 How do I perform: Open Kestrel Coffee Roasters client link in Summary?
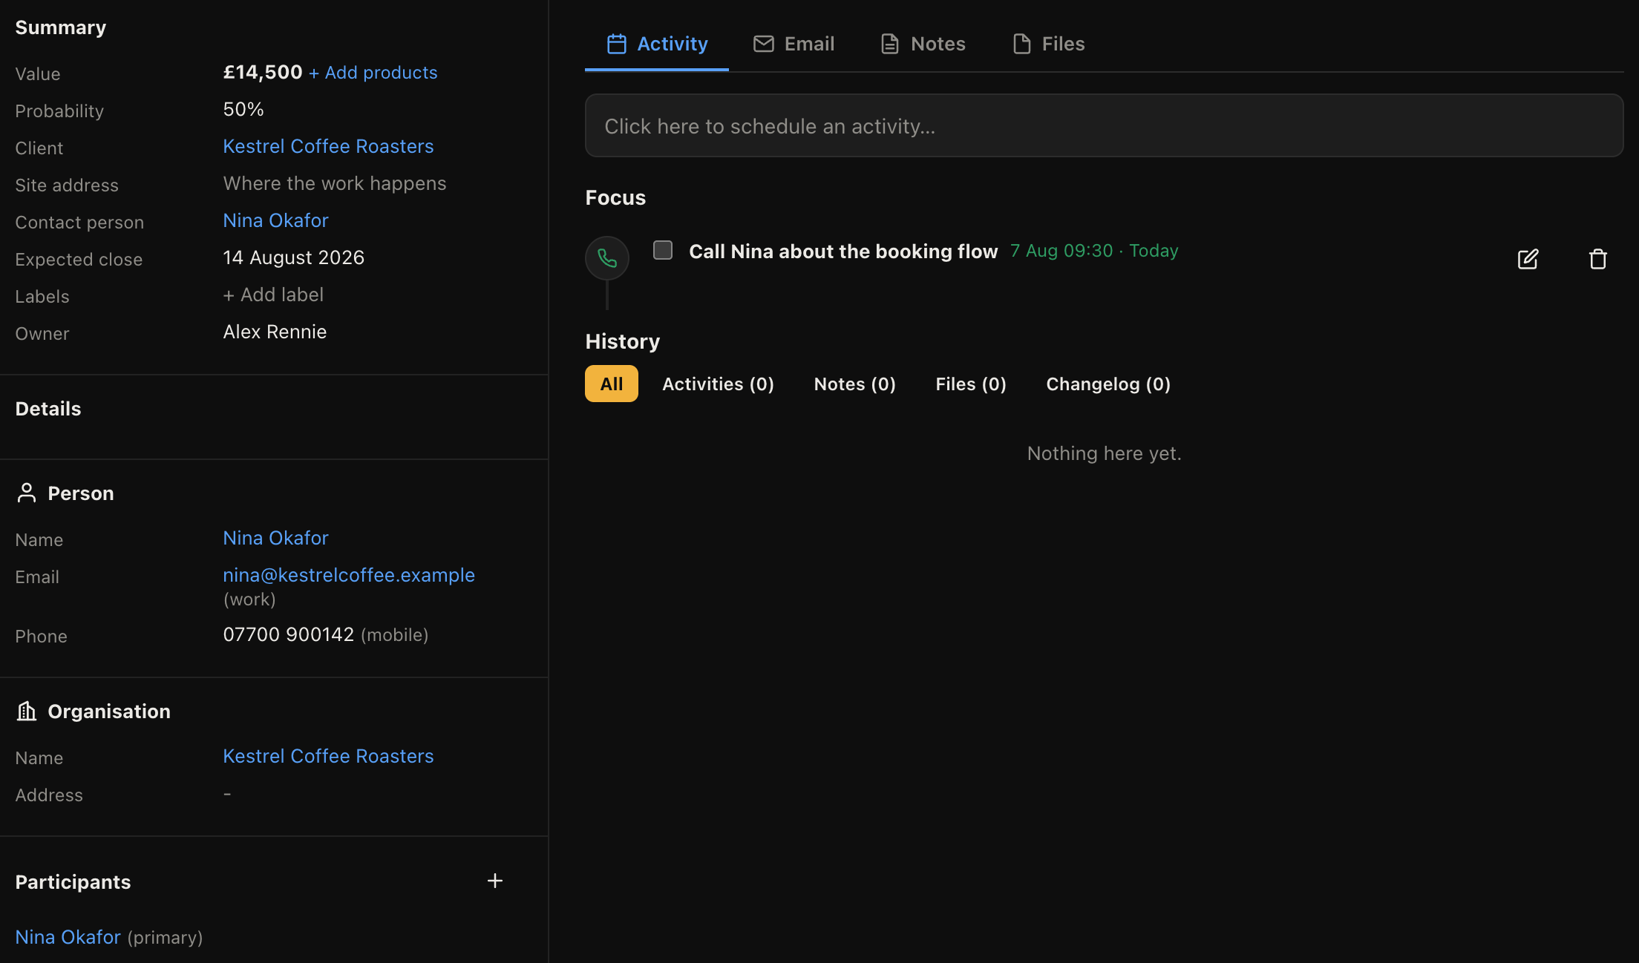point(328,146)
